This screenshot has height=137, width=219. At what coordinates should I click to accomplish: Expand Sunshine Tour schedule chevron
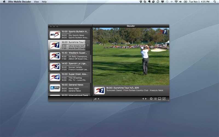(x=88, y=45)
